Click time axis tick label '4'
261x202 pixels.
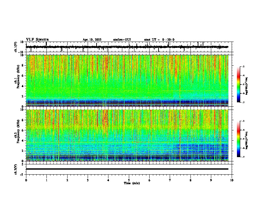coord(108,180)
